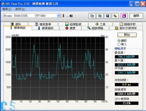146x111 pixels.
Task: Click the 離開 exit button
Action: pos(136,16)
